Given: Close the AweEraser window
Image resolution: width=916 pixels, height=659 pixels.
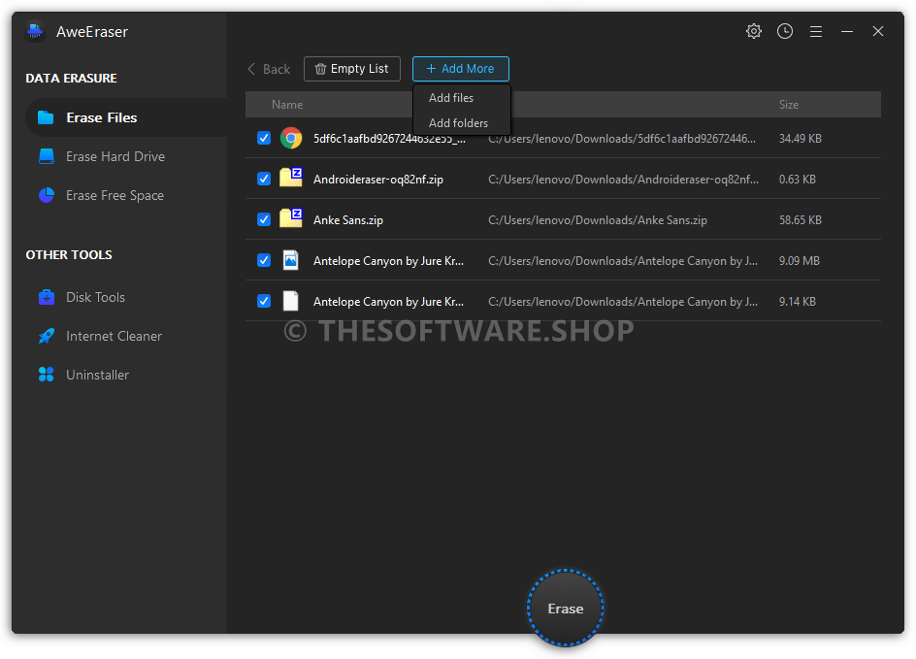Looking at the screenshot, I should coord(877,32).
